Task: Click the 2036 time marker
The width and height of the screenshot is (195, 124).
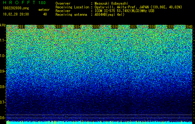Action: pyautogui.click(x=114, y=27)
